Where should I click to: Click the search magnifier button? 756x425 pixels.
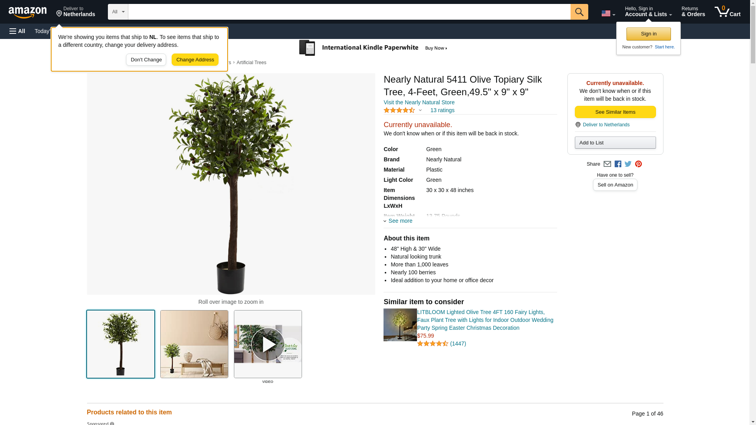tap(579, 12)
